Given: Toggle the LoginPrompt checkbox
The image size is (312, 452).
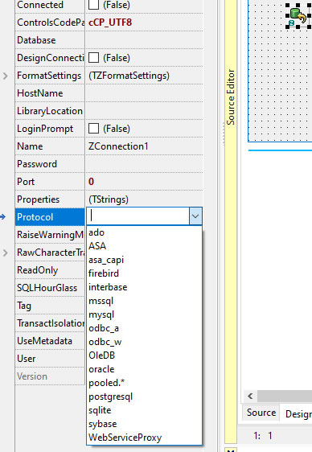Looking at the screenshot, I should 93,128.
